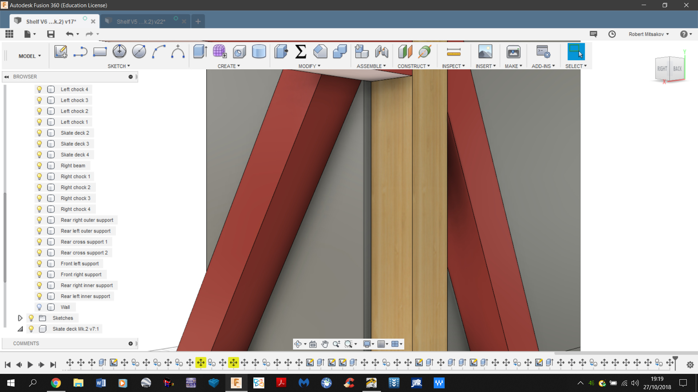Toggle visibility of Skate deck Mk.2 v7:1

point(31,329)
